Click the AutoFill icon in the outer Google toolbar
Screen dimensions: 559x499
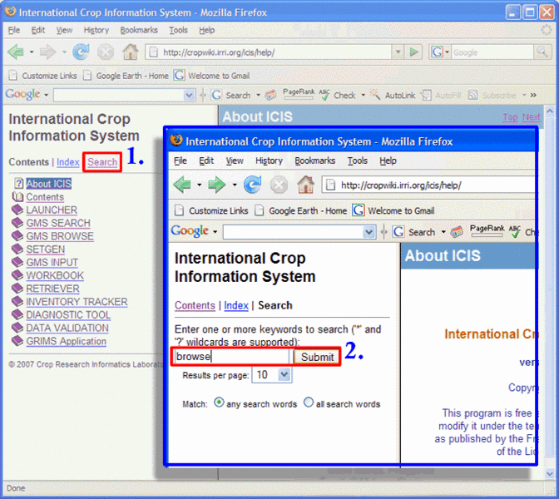click(x=426, y=95)
